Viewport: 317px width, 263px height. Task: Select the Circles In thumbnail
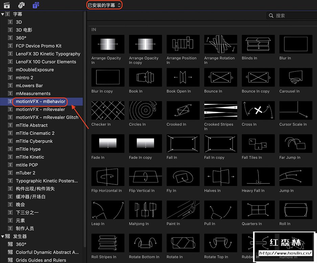[145, 110]
